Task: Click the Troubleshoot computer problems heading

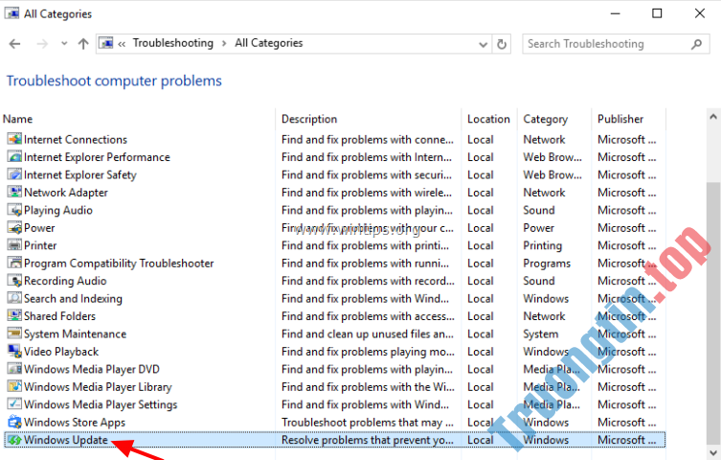Action: coord(114,80)
